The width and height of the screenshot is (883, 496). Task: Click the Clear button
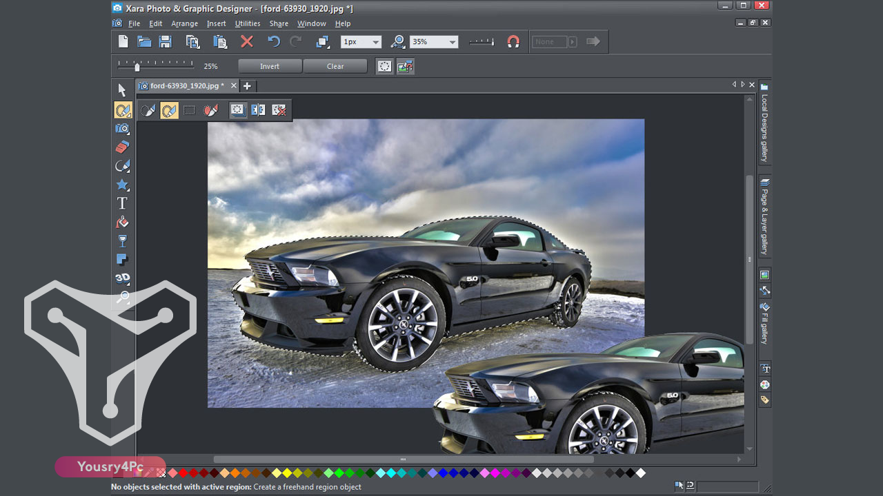(x=335, y=66)
